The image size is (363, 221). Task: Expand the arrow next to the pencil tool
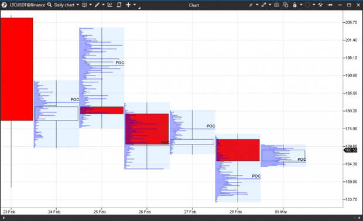point(103,5)
